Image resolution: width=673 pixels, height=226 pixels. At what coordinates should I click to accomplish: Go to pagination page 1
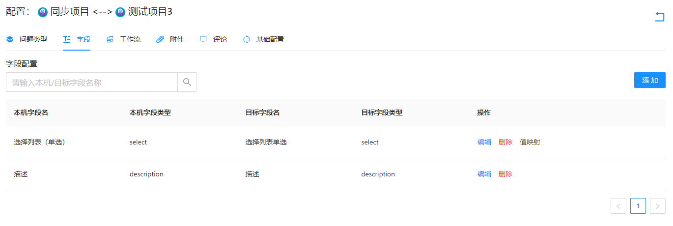pyautogui.click(x=638, y=206)
